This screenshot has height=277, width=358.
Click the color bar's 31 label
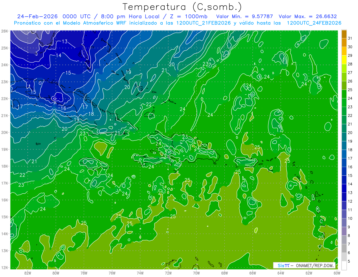point(350,39)
